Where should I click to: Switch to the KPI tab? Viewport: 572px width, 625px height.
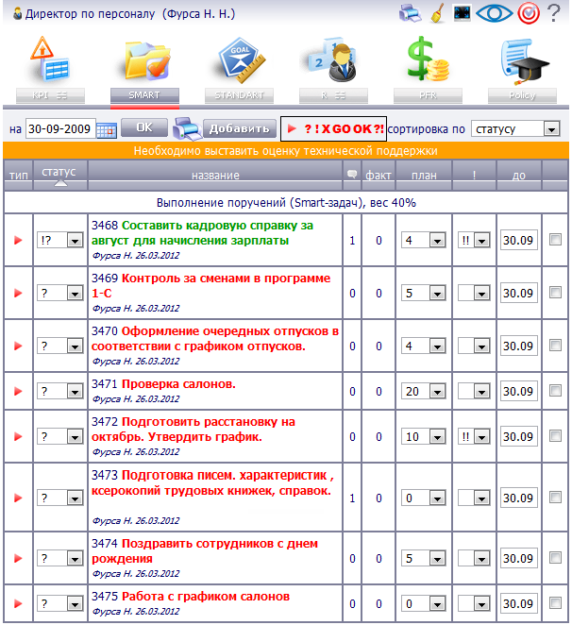(50, 95)
